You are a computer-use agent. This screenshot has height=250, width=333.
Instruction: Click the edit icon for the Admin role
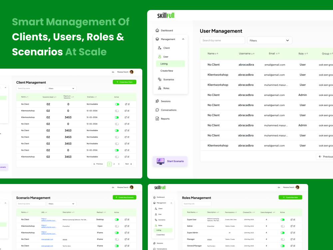(x=294, y=226)
